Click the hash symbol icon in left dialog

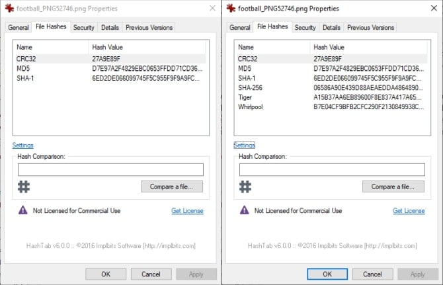(x=23, y=186)
